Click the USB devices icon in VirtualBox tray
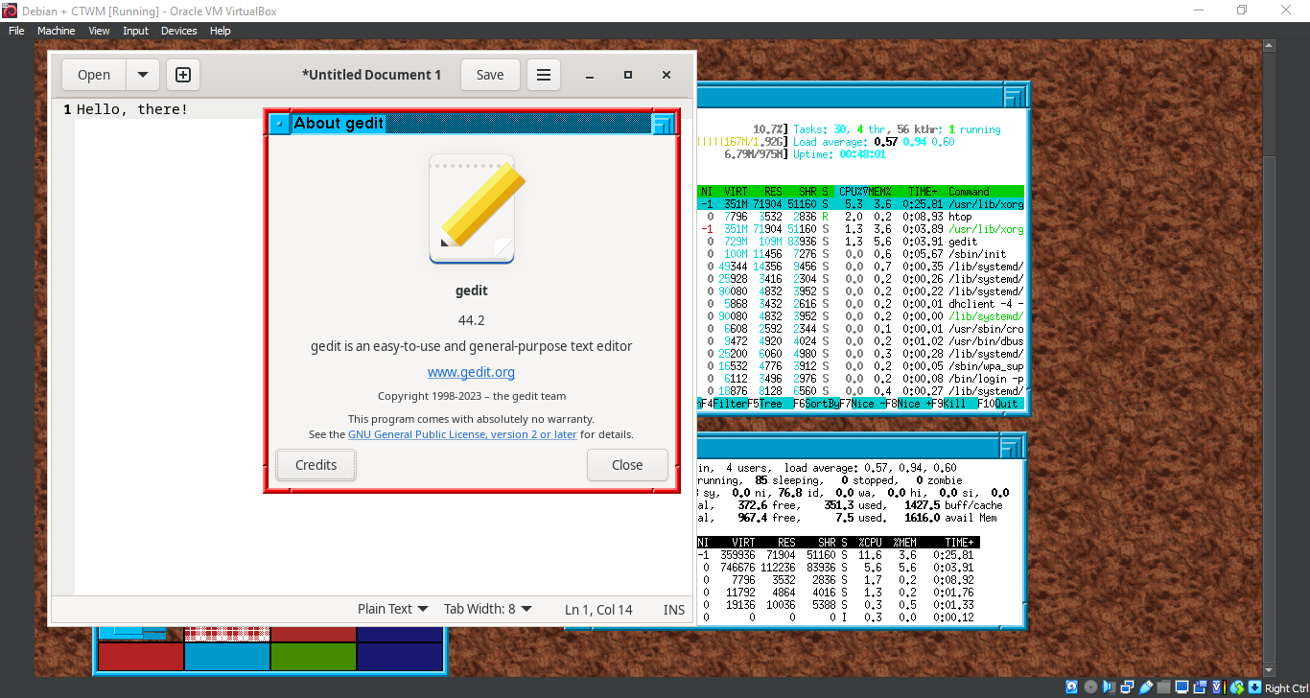The image size is (1310, 698). 1146,687
